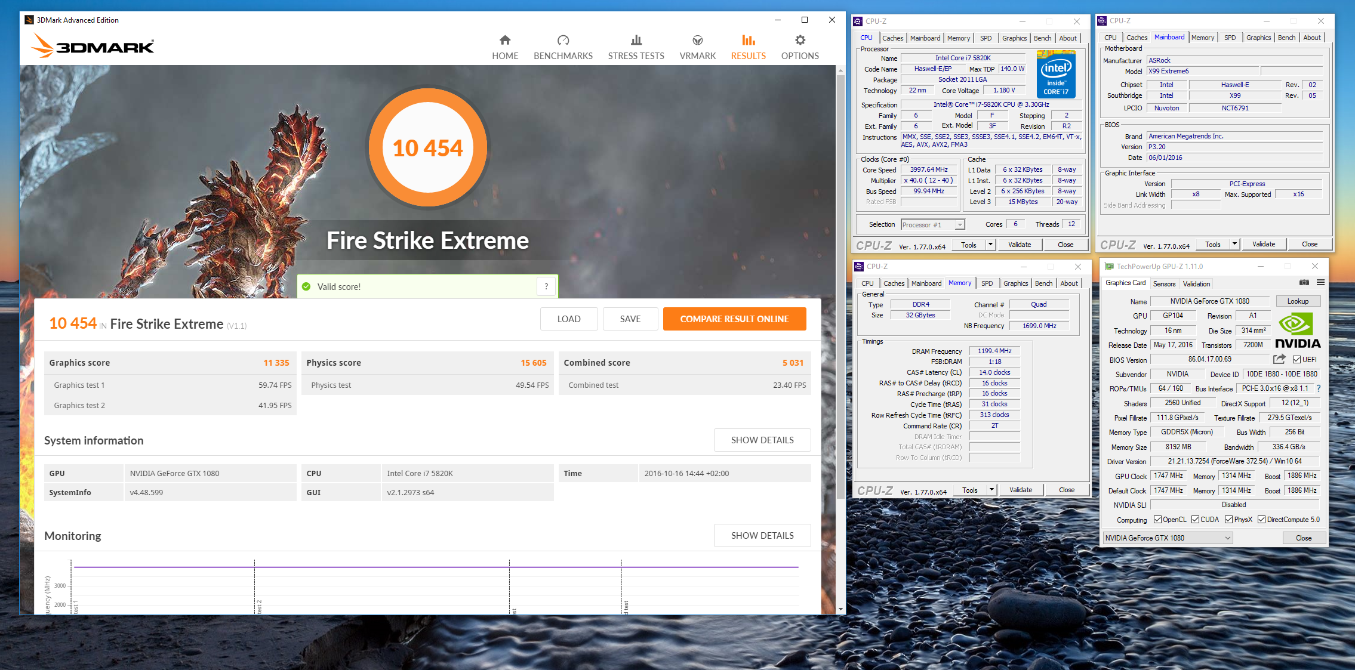This screenshot has height=670, width=1355.
Task: Click the question mark beside Valid score
Action: click(546, 286)
